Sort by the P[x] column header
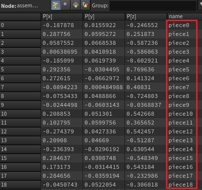The height and width of the screenshot is (190, 202). click(62, 17)
